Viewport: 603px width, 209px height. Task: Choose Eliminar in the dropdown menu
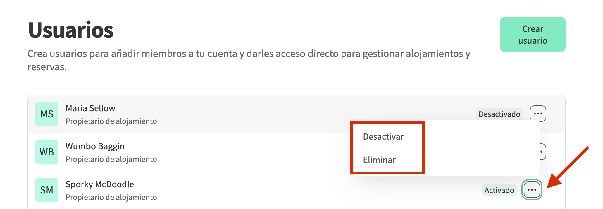coord(379,160)
